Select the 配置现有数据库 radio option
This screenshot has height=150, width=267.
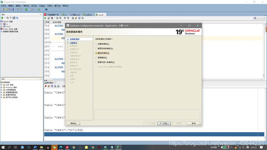[x=104, y=49]
